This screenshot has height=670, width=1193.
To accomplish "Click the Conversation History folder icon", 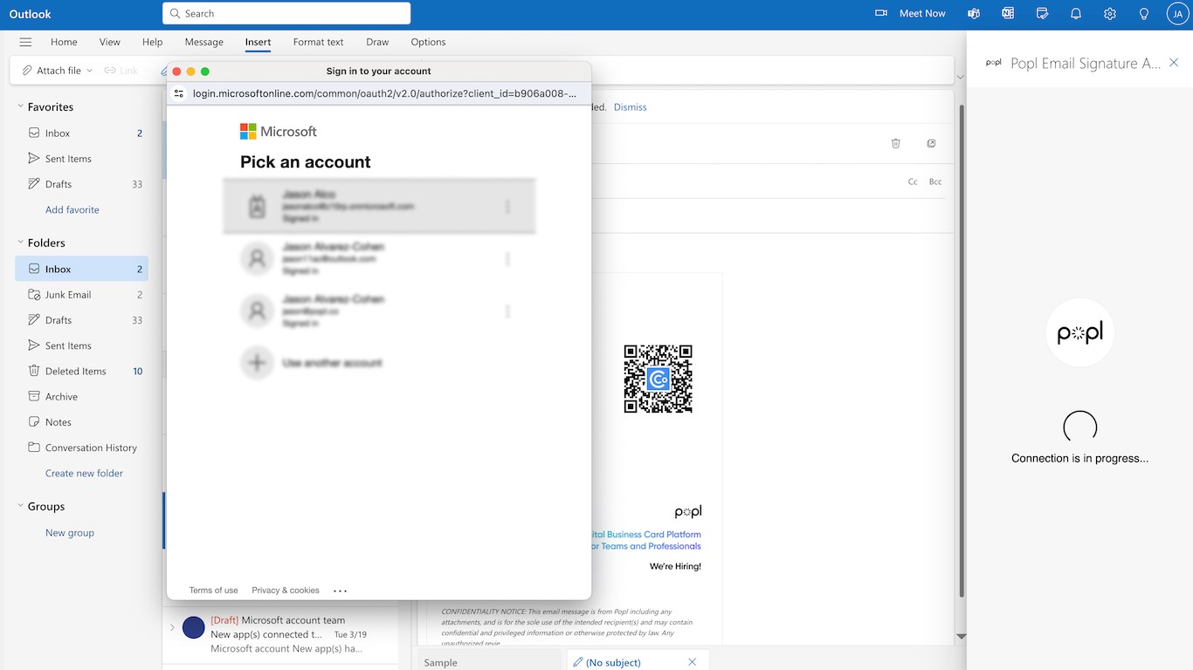I will [x=34, y=448].
